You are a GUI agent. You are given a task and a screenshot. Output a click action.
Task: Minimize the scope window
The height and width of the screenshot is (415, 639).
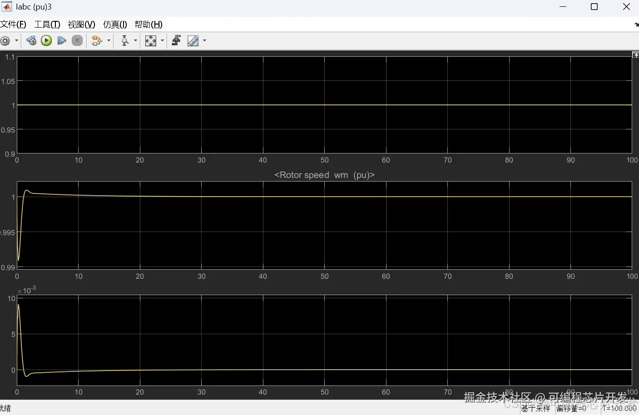point(563,7)
